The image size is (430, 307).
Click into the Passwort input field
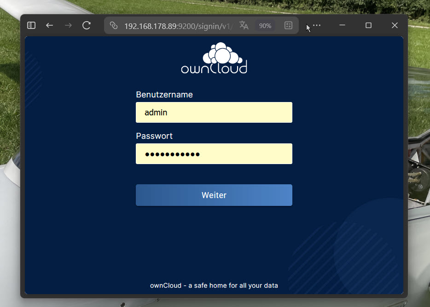click(214, 154)
